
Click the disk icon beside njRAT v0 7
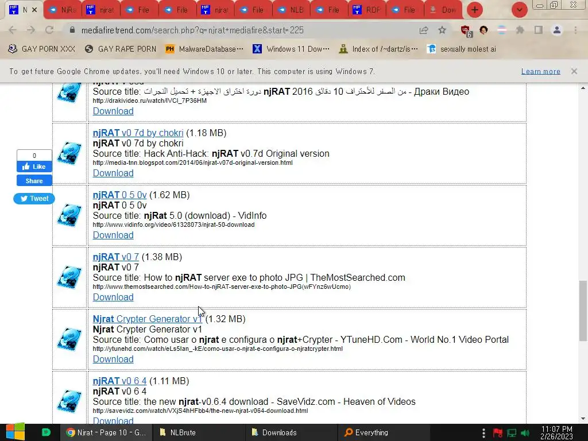point(69,277)
